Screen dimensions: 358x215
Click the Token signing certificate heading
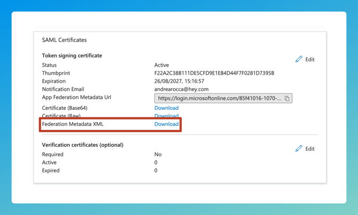tap(72, 55)
